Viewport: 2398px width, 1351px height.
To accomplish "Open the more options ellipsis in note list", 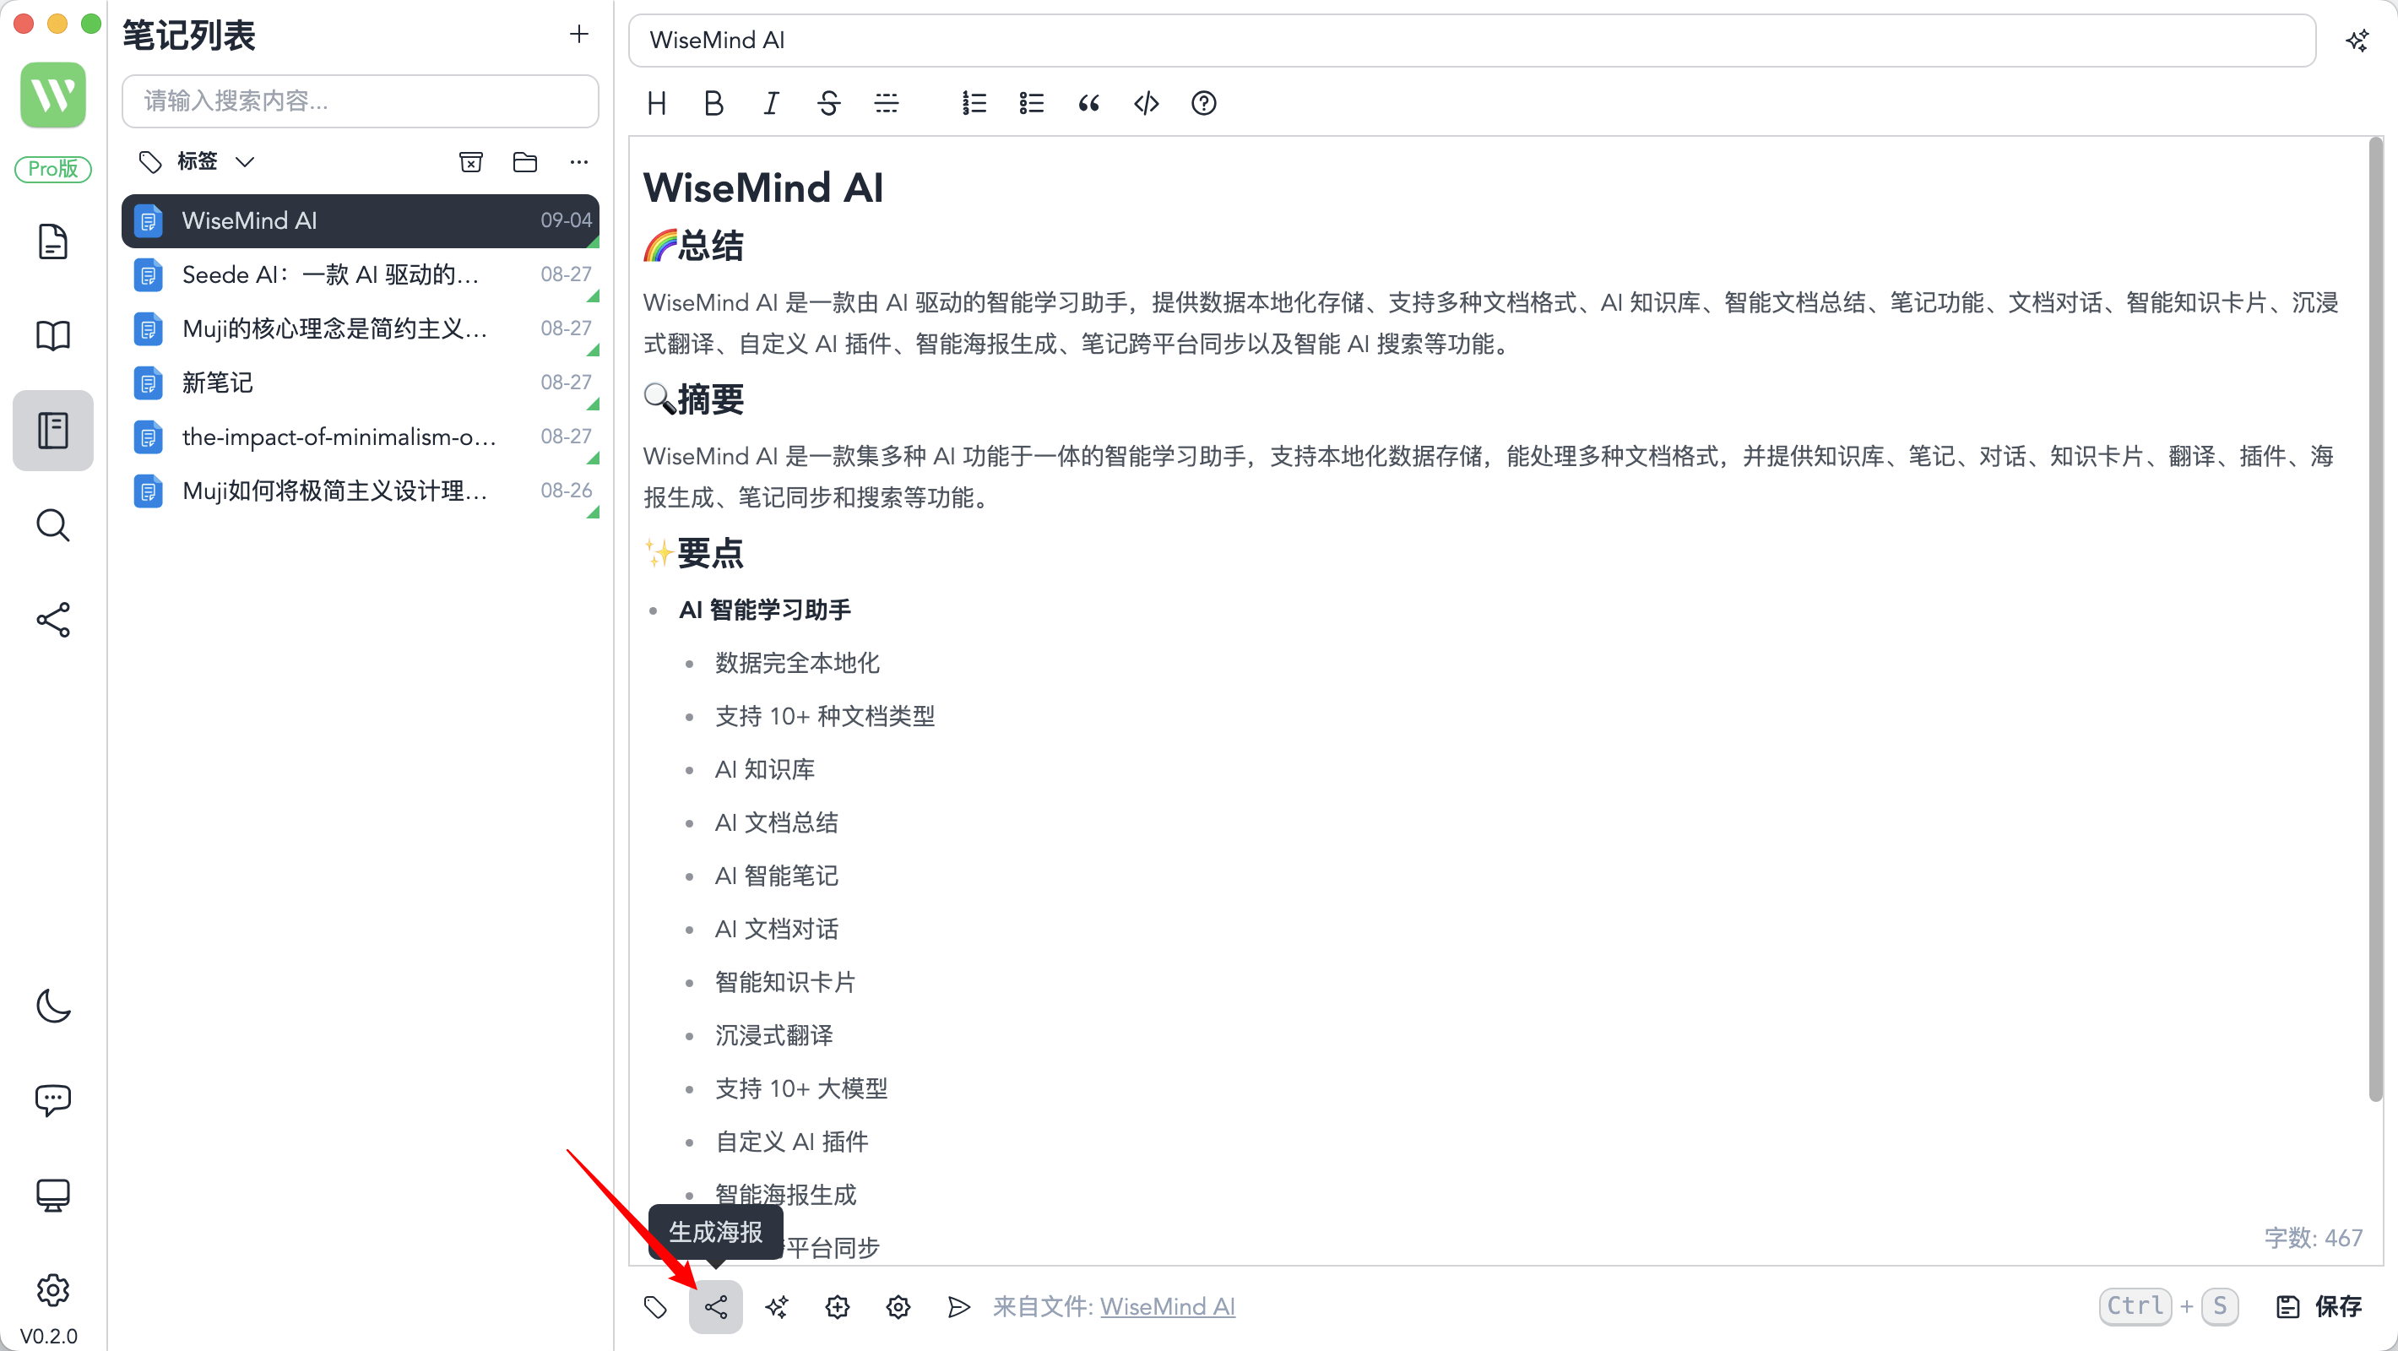I will (579, 162).
